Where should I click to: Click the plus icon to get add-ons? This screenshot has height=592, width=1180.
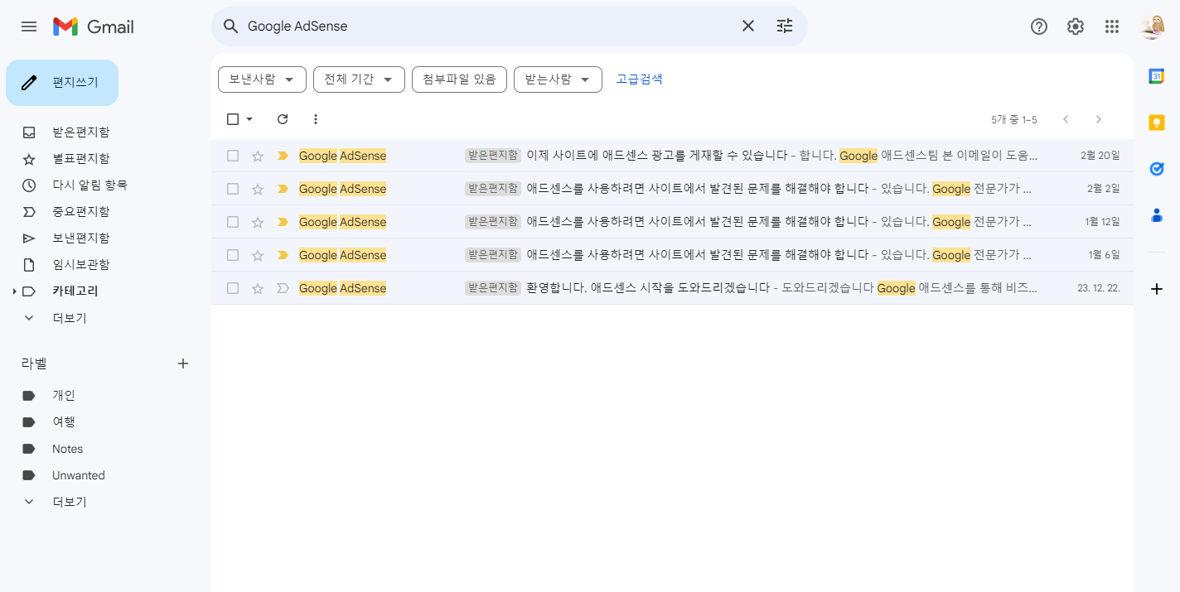[1157, 289]
